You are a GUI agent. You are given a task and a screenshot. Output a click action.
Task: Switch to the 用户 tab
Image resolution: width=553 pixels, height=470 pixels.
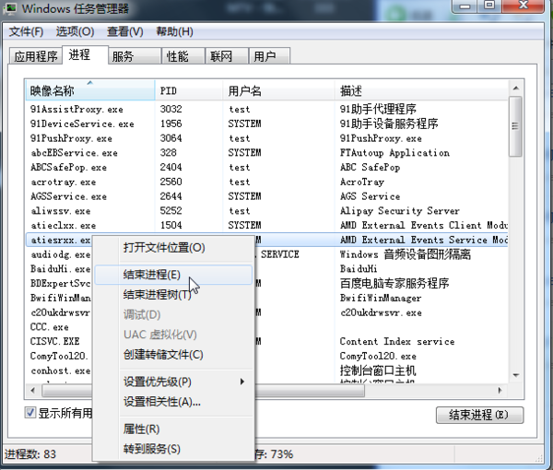[x=269, y=56]
